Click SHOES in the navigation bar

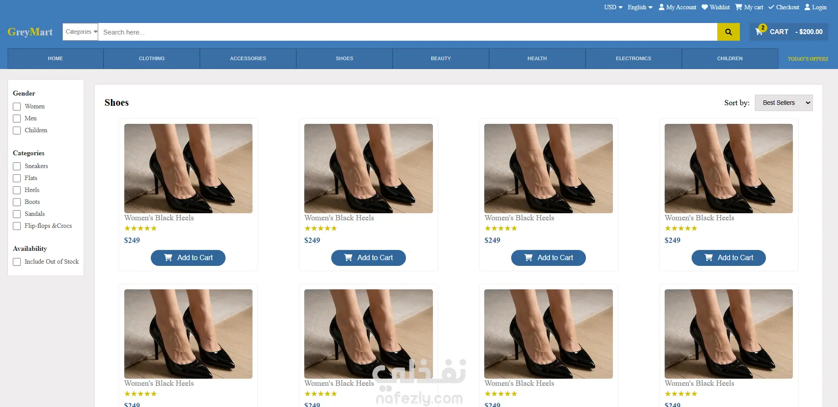point(344,58)
